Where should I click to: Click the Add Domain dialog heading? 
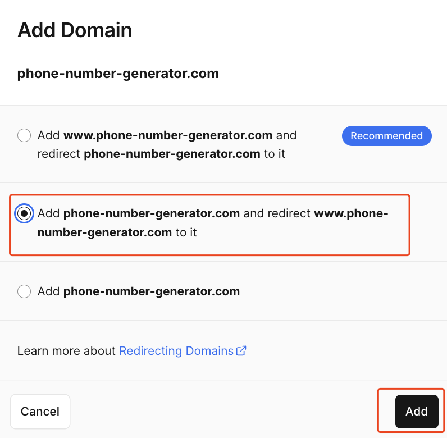(75, 30)
